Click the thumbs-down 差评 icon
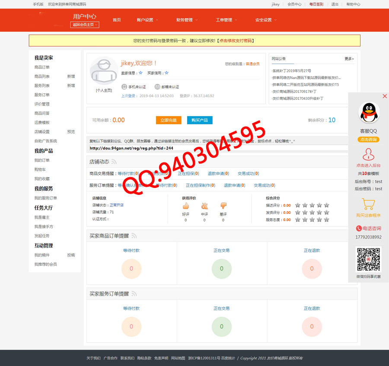 tap(223, 206)
